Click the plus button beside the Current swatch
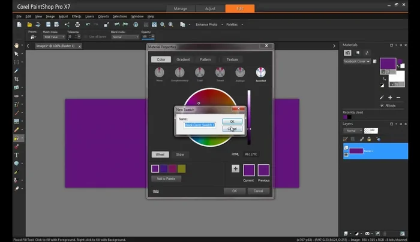Screen dimensions: 420x242 click(x=236, y=169)
